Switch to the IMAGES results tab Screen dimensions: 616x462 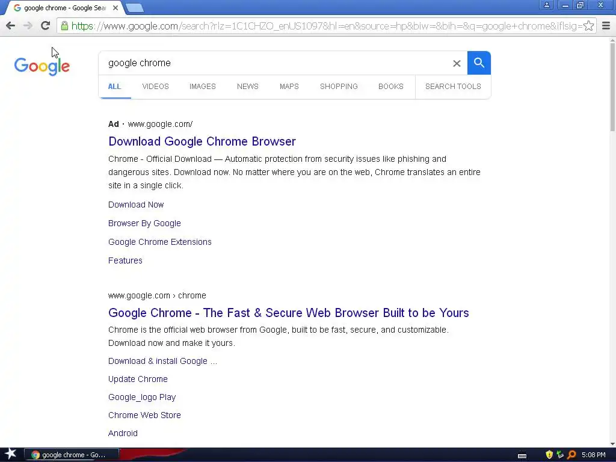(202, 87)
